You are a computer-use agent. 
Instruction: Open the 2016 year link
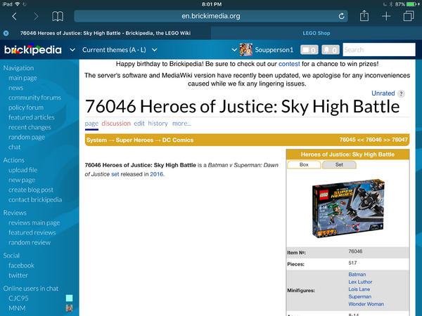[x=156, y=174]
